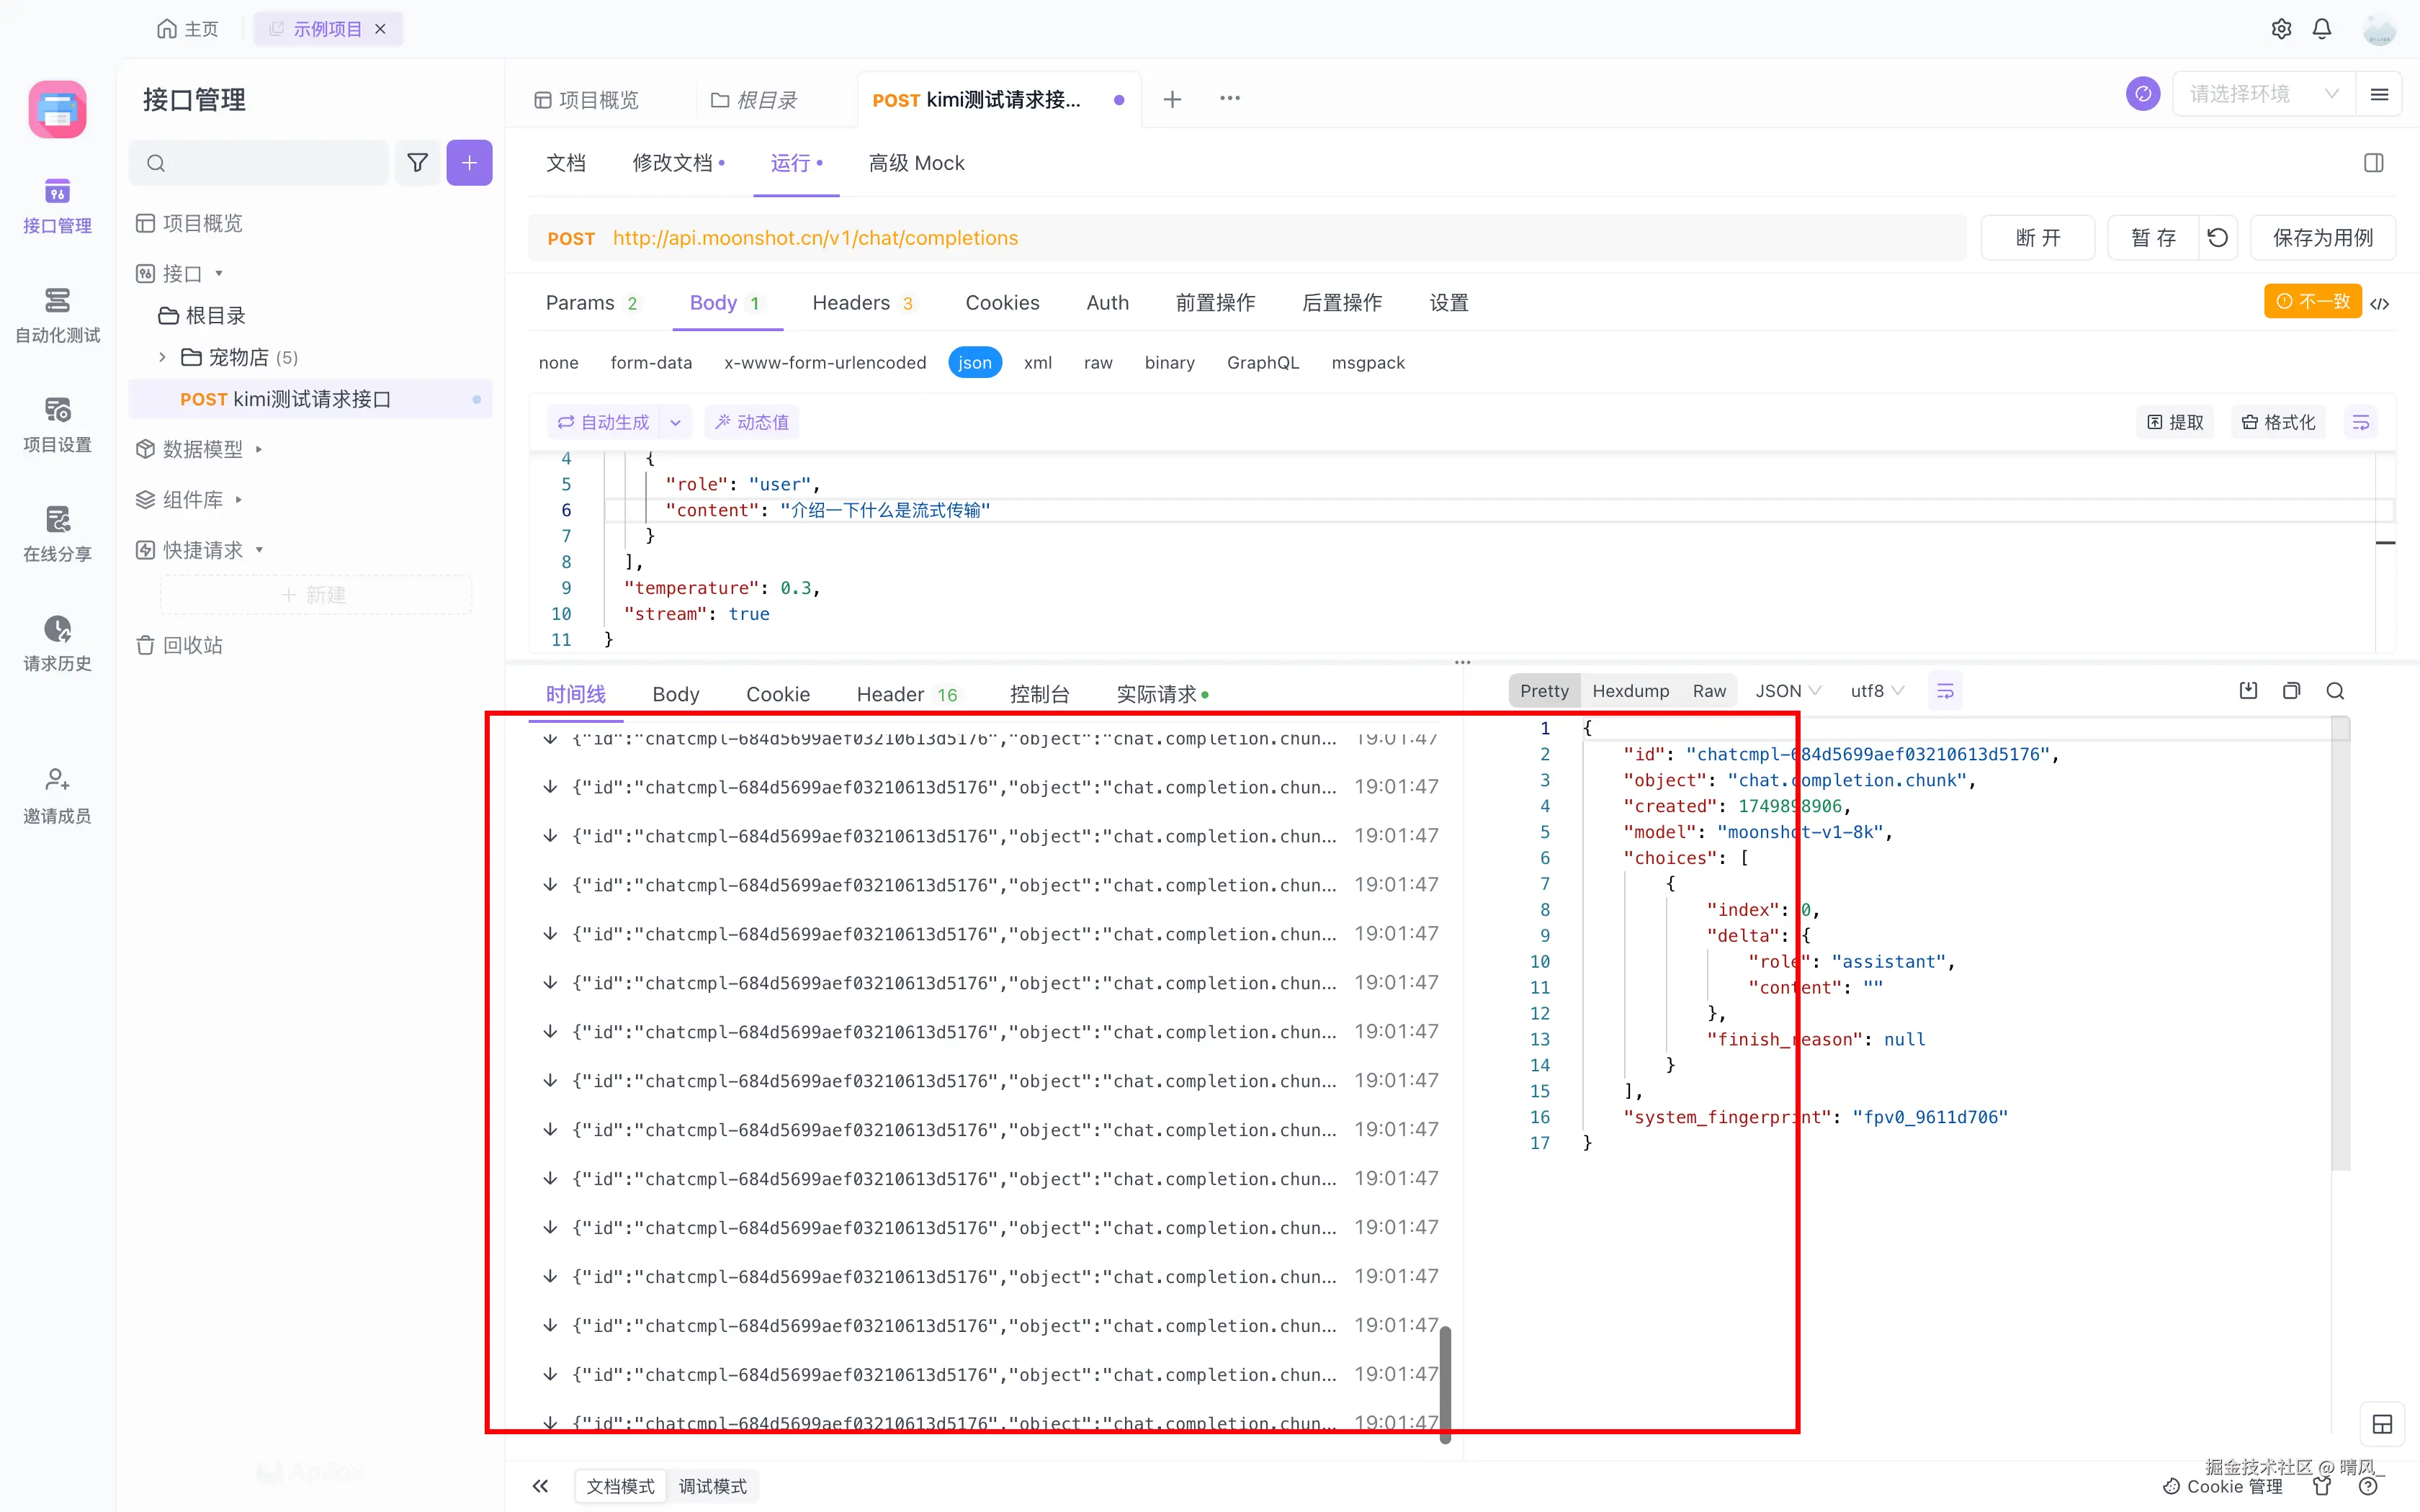
Task: Click the copy response icon
Action: (x=2291, y=691)
